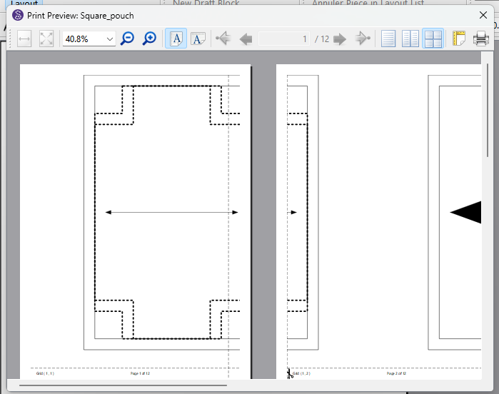Click the Fit Width icon
The width and height of the screenshot is (499, 394).
[24, 39]
